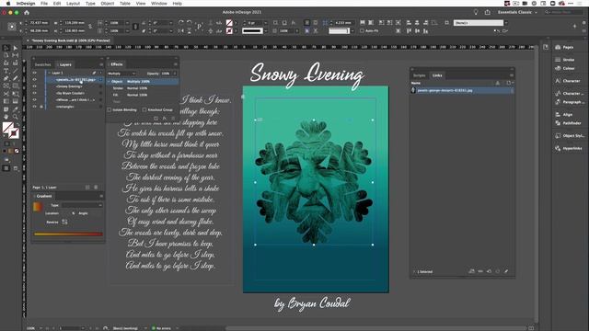589x331 pixels.
Task: Pick the Pen tool
Action: coord(6,78)
